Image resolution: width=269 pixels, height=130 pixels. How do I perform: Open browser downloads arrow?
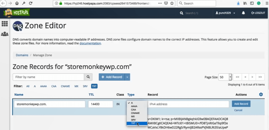pos(238,3)
